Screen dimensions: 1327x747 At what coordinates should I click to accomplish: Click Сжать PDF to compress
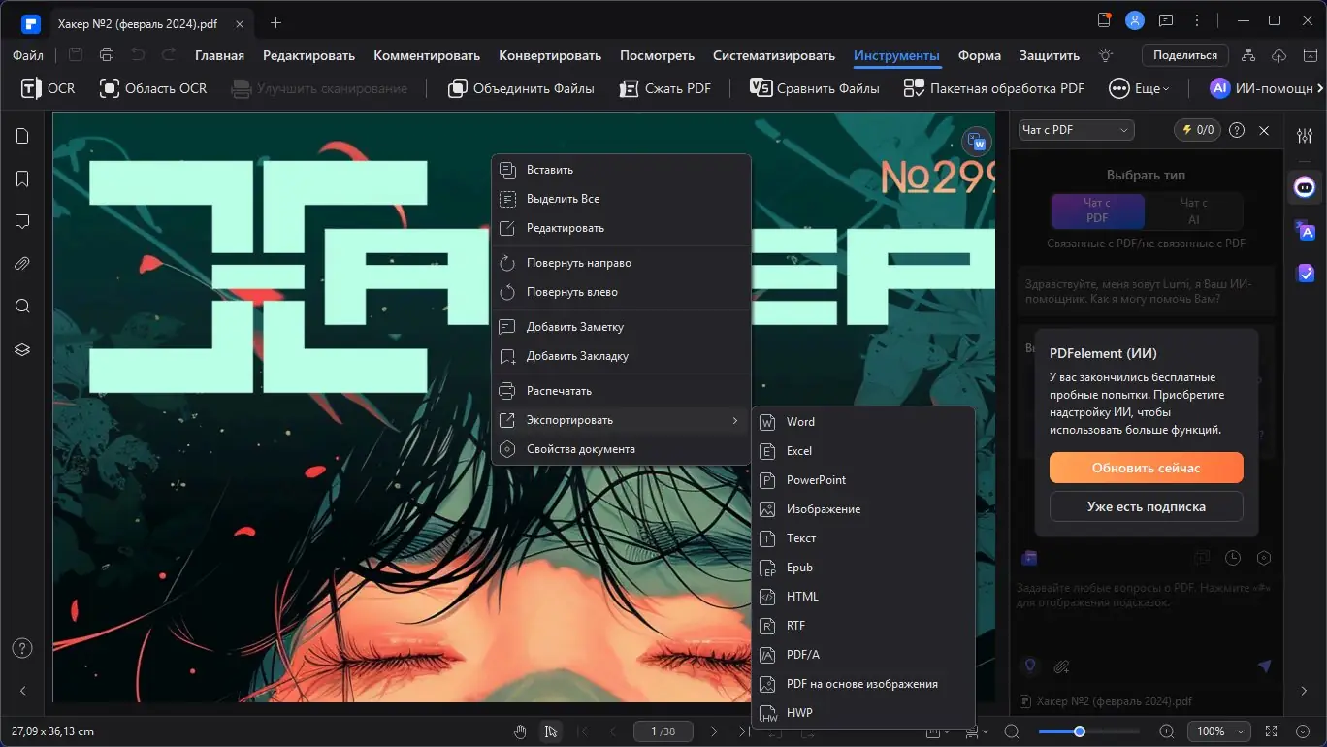tap(665, 88)
